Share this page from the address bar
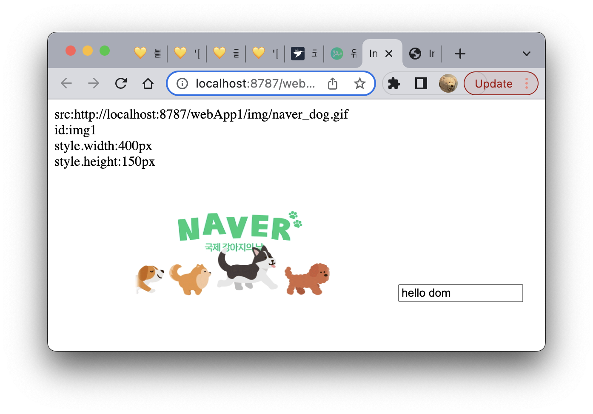 pyautogui.click(x=333, y=84)
